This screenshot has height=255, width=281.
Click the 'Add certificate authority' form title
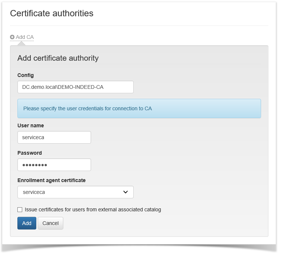pos(58,58)
